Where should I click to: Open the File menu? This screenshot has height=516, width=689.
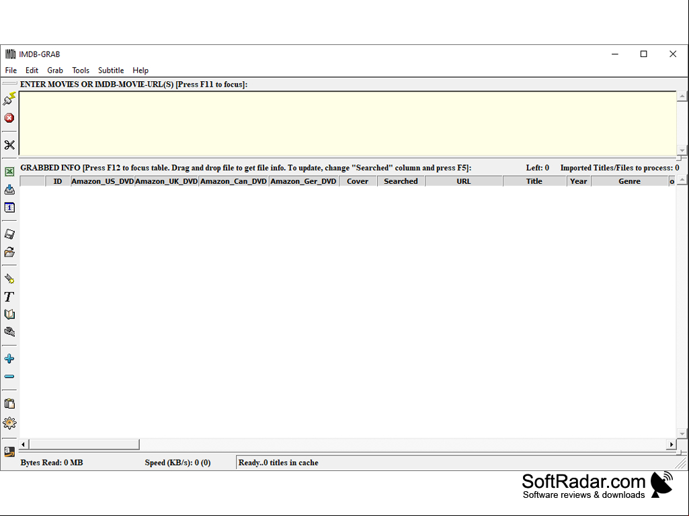tap(11, 70)
